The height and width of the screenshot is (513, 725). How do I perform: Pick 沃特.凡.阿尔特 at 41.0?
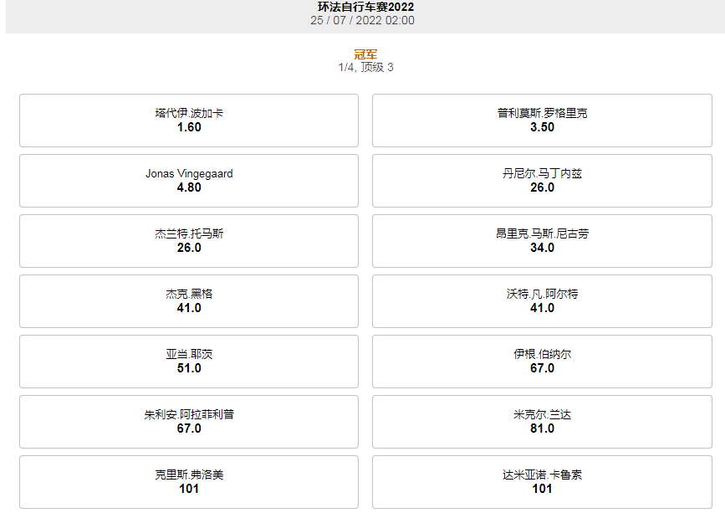pyautogui.click(x=542, y=301)
